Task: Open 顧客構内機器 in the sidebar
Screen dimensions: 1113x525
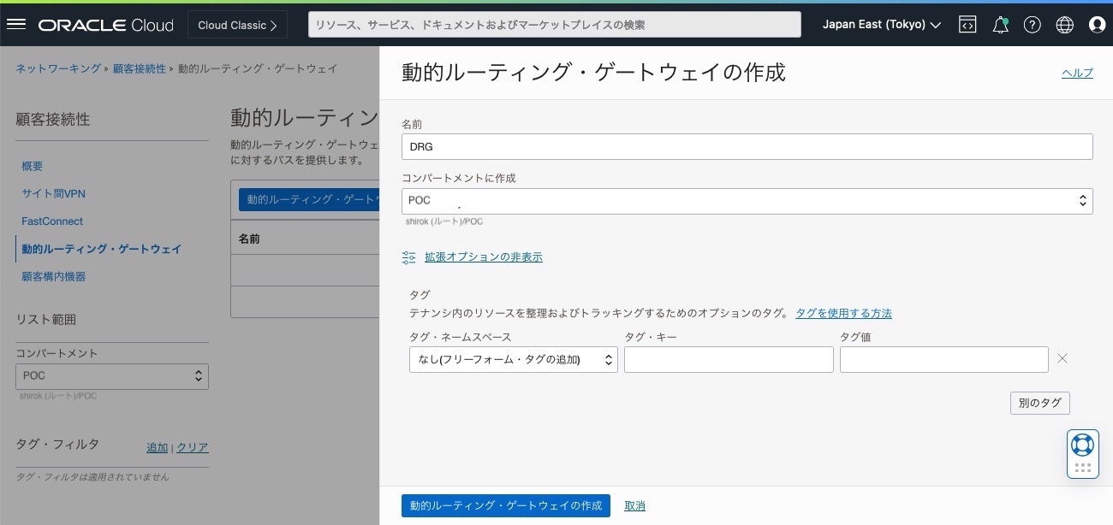Action: click(x=53, y=276)
